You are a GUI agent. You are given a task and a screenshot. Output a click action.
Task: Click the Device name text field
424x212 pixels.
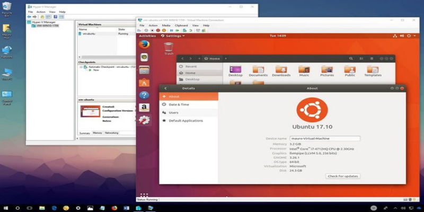[325, 138]
